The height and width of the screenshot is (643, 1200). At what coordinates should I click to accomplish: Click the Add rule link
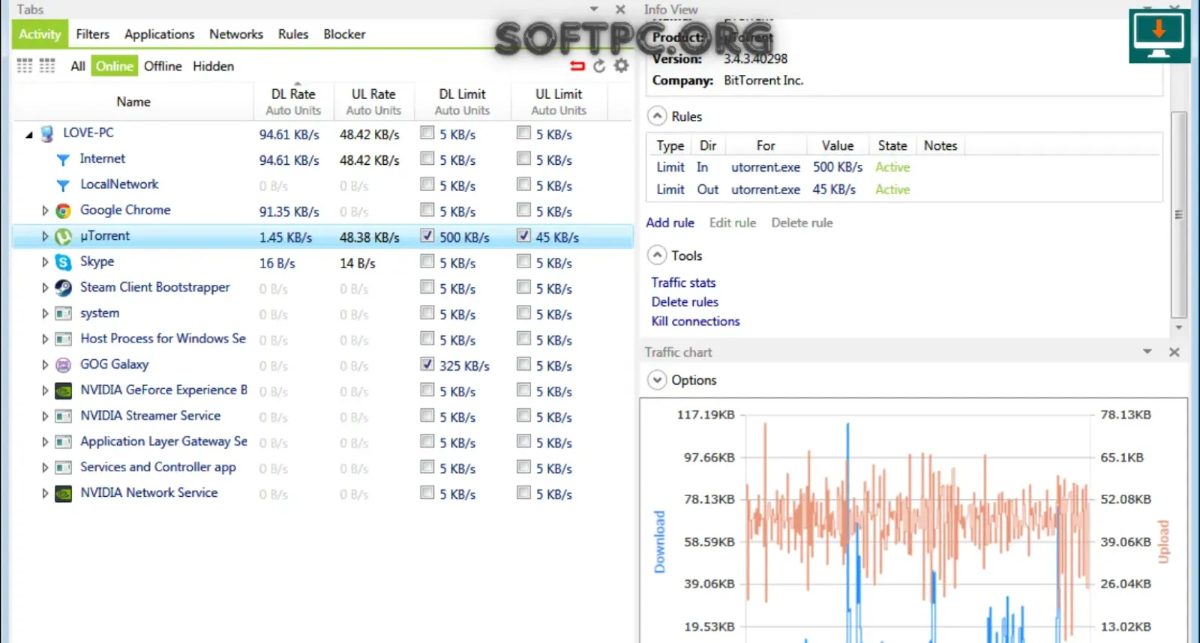point(670,223)
